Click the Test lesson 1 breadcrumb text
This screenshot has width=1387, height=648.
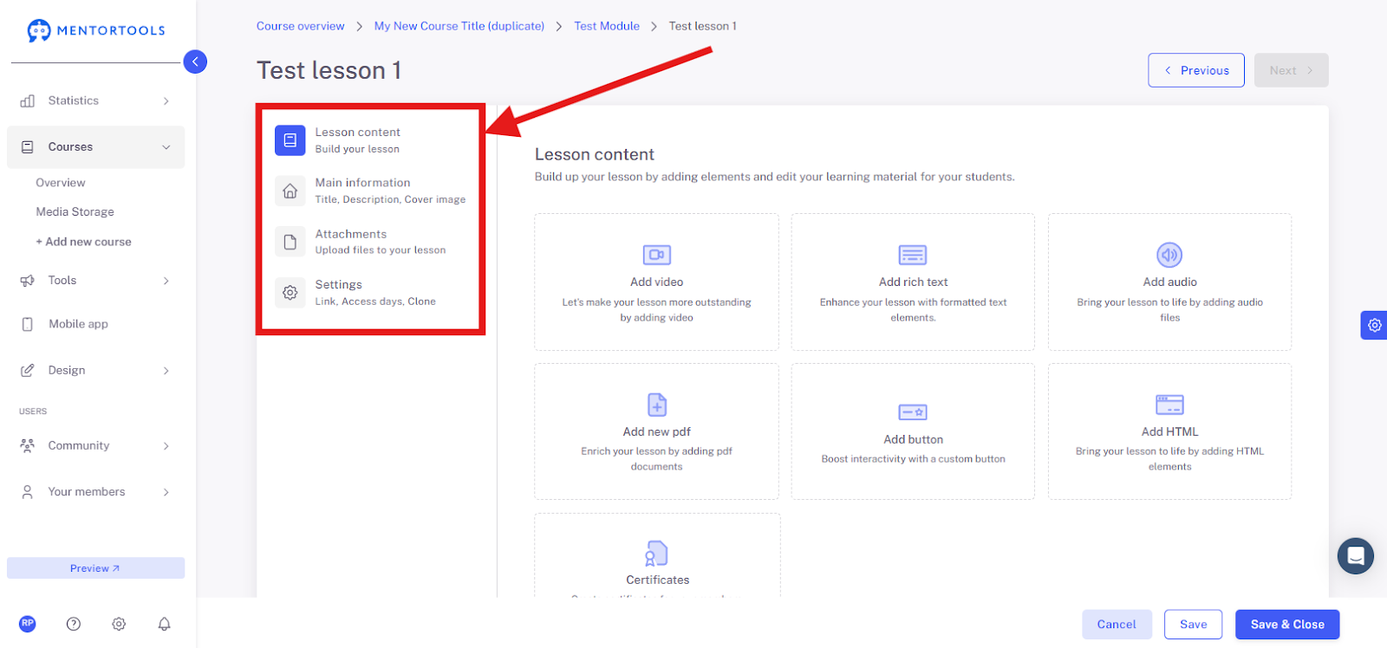702,26
